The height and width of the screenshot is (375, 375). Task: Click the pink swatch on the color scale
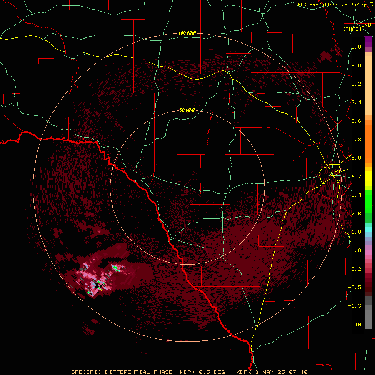pyautogui.click(x=368, y=252)
